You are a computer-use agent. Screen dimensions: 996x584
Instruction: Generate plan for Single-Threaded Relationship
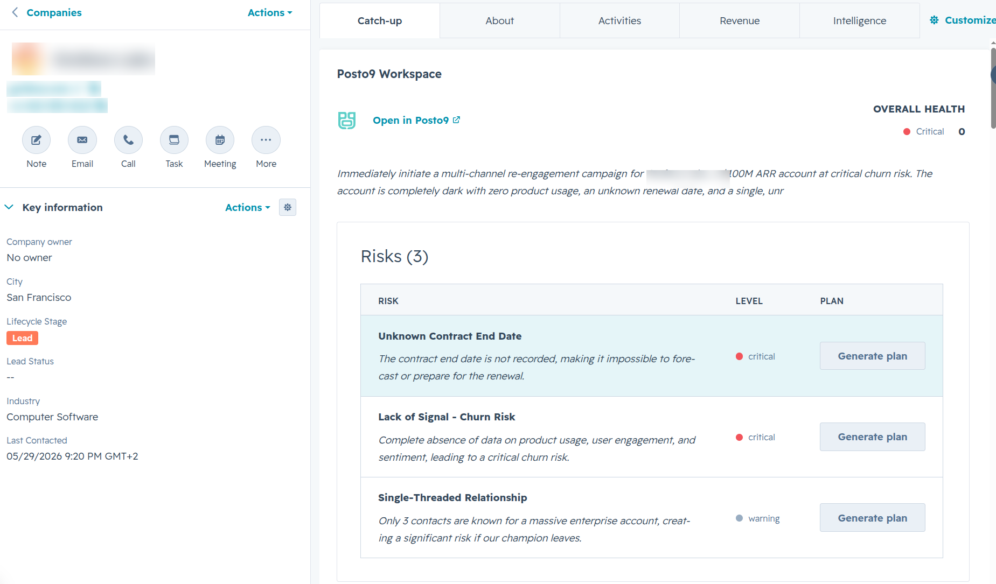click(873, 518)
